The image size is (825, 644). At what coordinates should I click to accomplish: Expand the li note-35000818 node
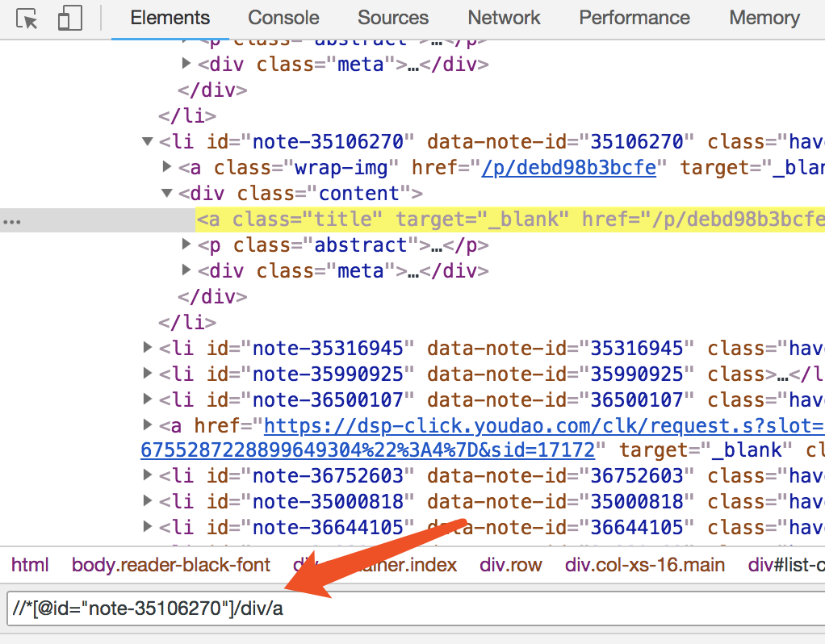coord(148,501)
